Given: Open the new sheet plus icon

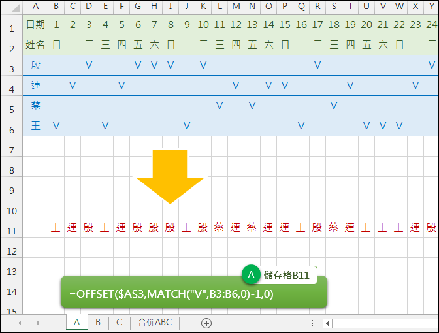Looking at the screenshot, I should tap(206, 323).
